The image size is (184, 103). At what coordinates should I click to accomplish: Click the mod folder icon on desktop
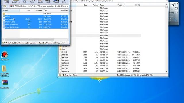[x=4, y=69]
